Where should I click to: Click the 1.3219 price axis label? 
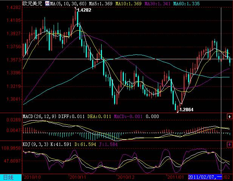(x=14, y=86)
